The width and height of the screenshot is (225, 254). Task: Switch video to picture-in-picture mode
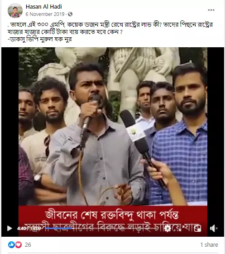pos(197,229)
